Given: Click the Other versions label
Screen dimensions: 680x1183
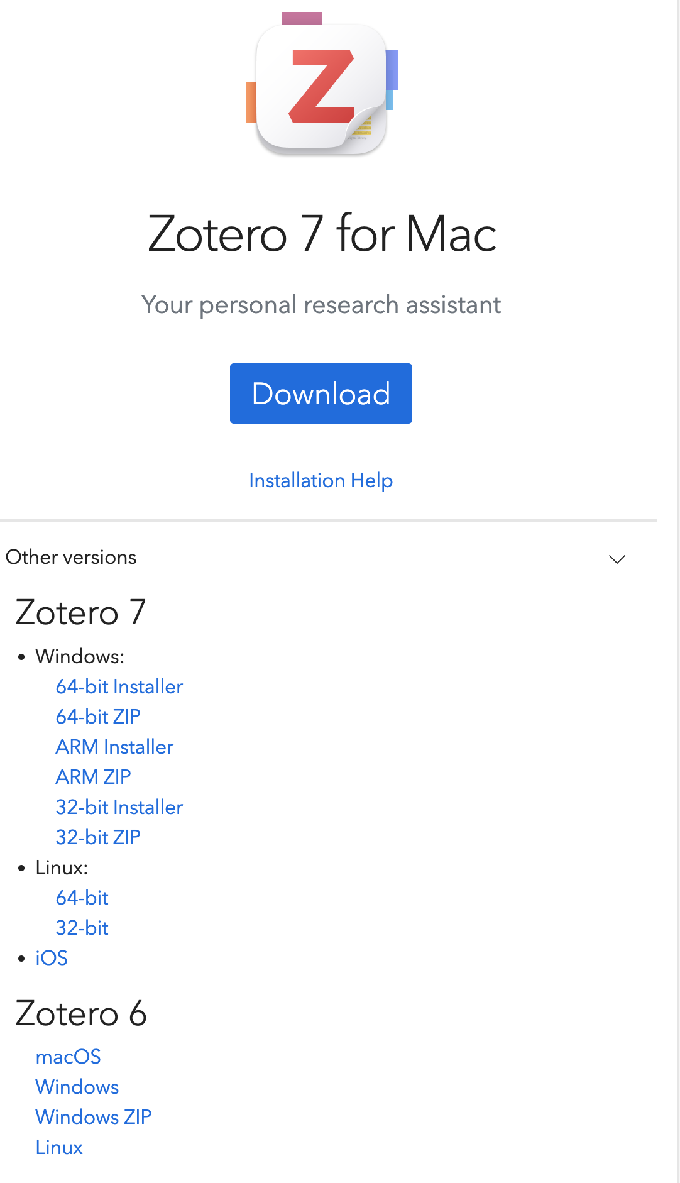Looking at the screenshot, I should pyautogui.click(x=71, y=558).
